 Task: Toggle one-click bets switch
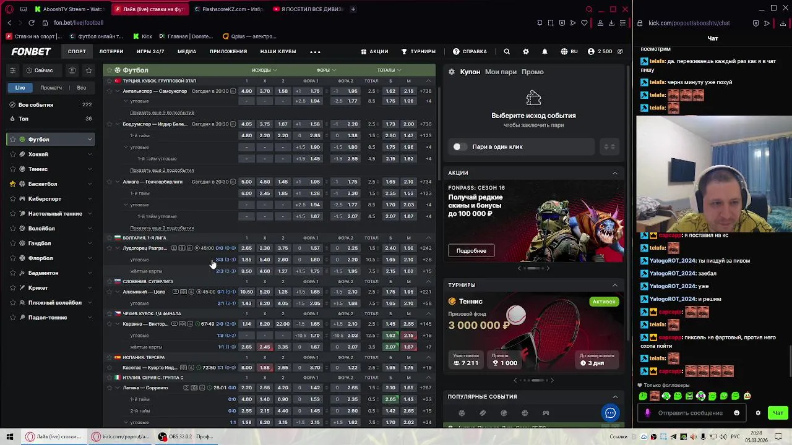pyautogui.click(x=459, y=146)
